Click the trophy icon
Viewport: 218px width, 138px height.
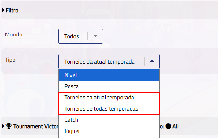(9, 126)
